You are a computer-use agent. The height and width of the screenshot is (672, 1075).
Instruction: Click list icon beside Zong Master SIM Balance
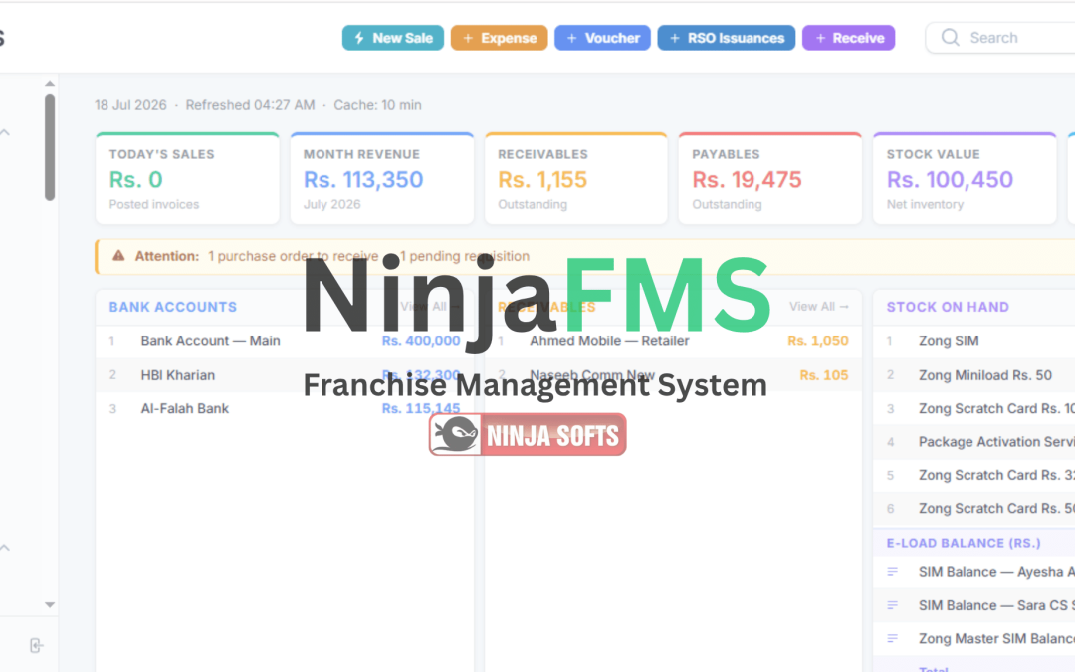892,638
